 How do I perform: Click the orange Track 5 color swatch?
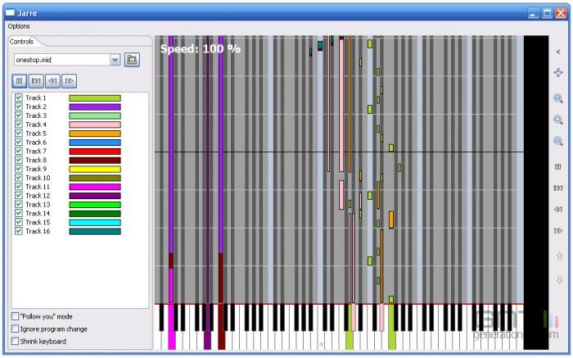point(94,134)
